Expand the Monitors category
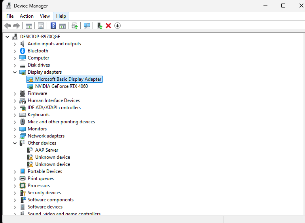Image resolution: width=305 pixels, height=223 pixels. [x=15, y=129]
